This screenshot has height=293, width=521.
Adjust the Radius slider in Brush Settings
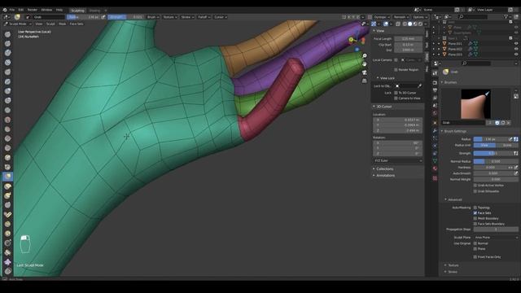click(x=491, y=139)
